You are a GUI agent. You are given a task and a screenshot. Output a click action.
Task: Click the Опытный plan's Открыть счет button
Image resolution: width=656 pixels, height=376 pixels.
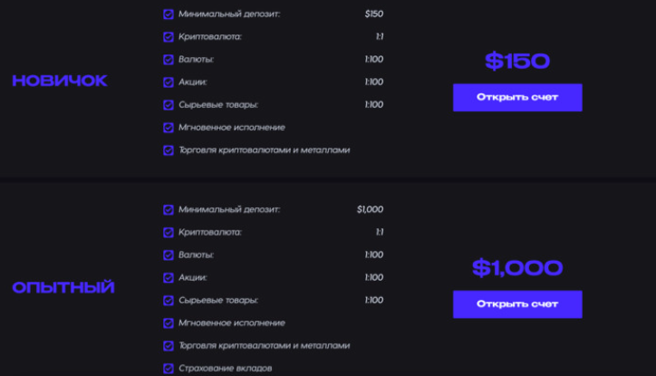[517, 304]
